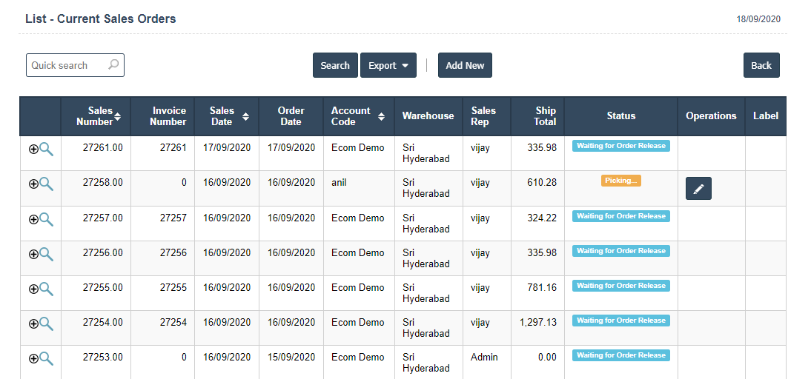Screen dimensions: 811x379
Task: Click the Search button
Action: pyautogui.click(x=335, y=65)
